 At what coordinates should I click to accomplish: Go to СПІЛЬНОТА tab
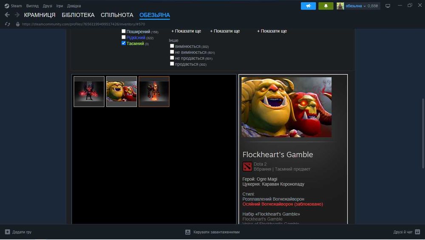[x=117, y=15]
